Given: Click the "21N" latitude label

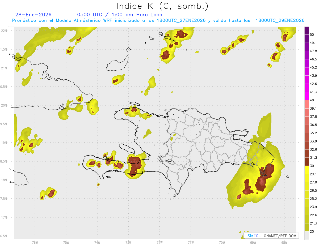Looking at the screenshot, I should pyautogui.click(x=4, y=68).
